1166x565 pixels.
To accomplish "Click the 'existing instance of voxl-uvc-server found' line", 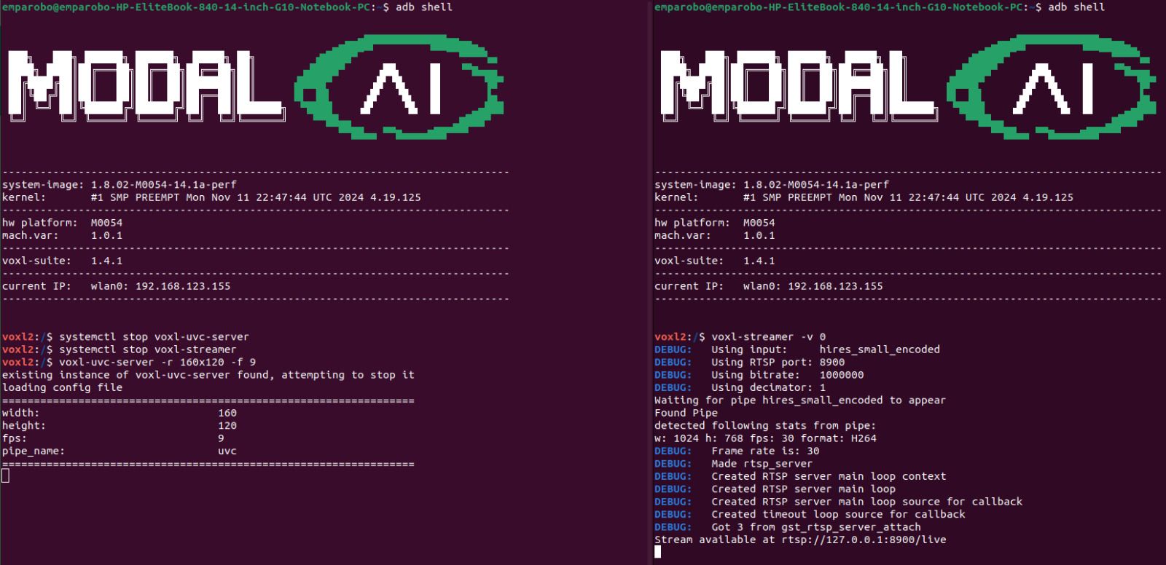I will point(208,375).
